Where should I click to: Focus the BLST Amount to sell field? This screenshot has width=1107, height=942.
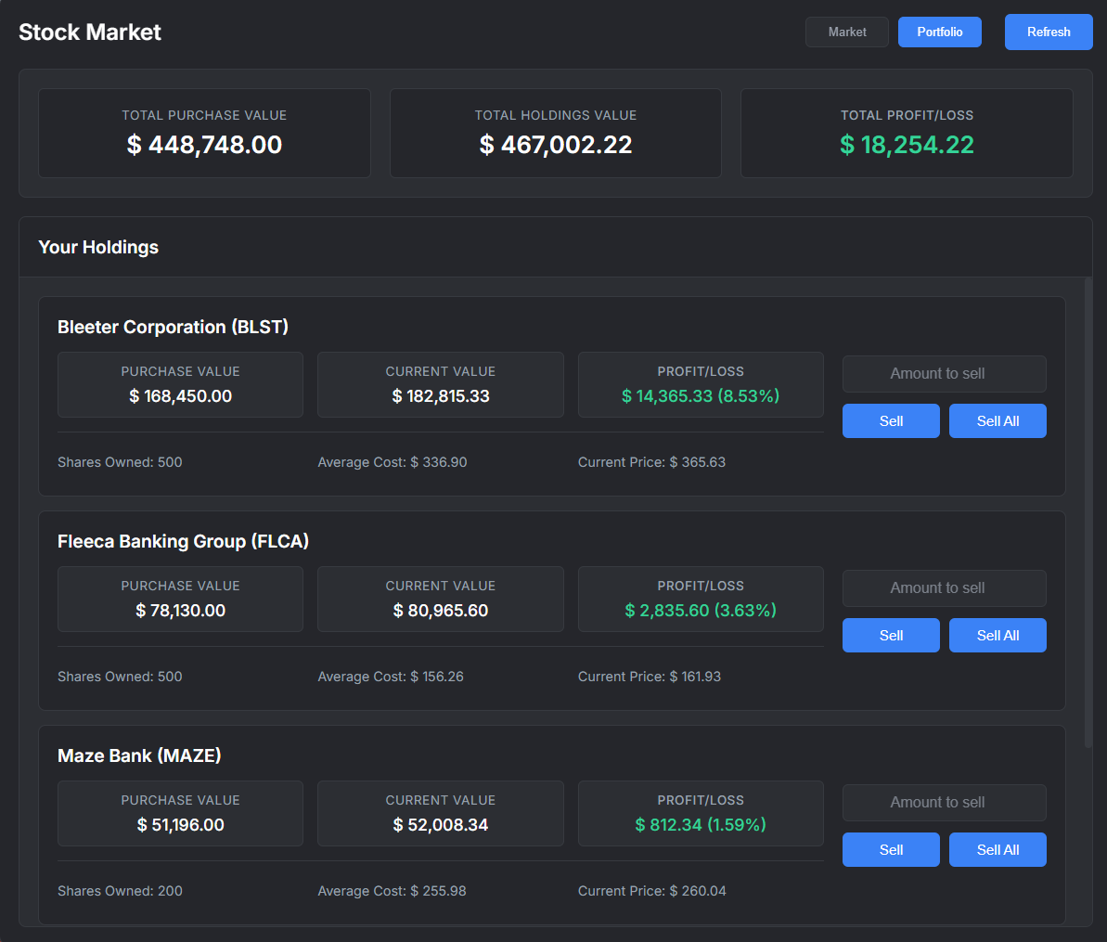coord(944,373)
